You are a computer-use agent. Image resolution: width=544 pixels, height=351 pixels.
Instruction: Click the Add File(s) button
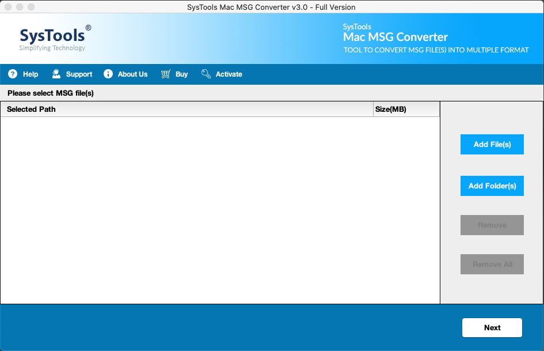click(x=492, y=144)
